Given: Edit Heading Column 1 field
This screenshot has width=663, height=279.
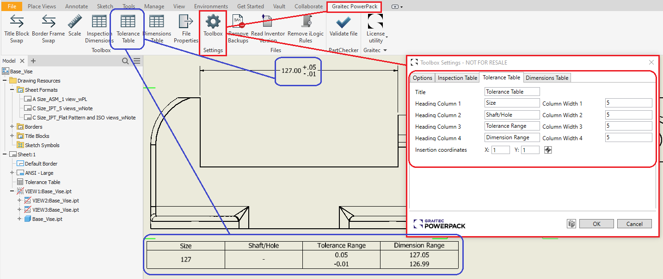Looking at the screenshot, I should (x=512, y=103).
